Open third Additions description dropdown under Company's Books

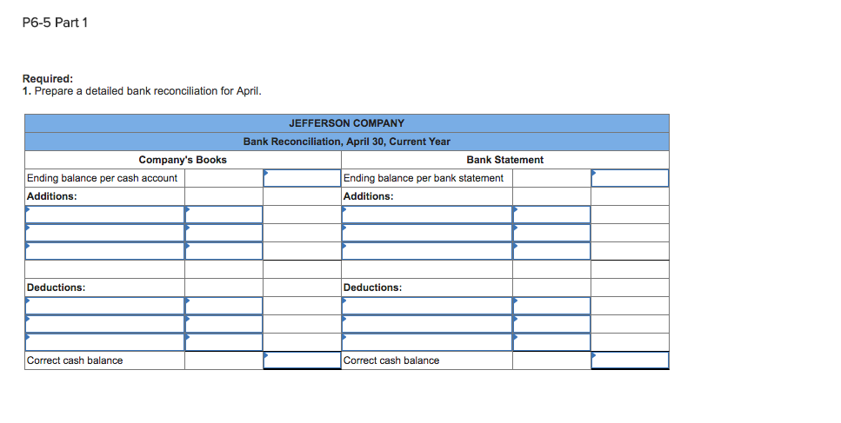click(104, 251)
